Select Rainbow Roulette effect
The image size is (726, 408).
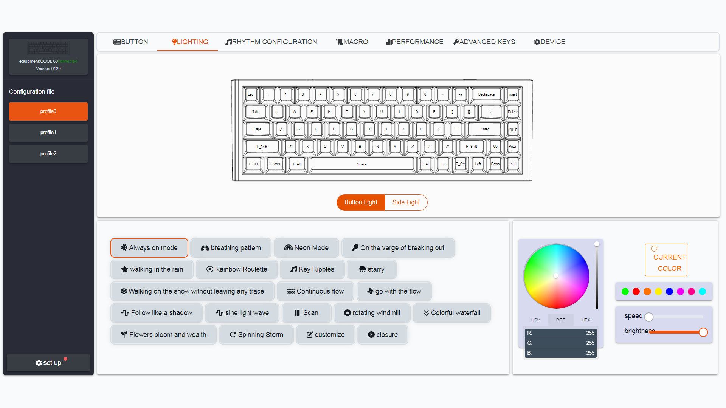pyautogui.click(x=237, y=269)
